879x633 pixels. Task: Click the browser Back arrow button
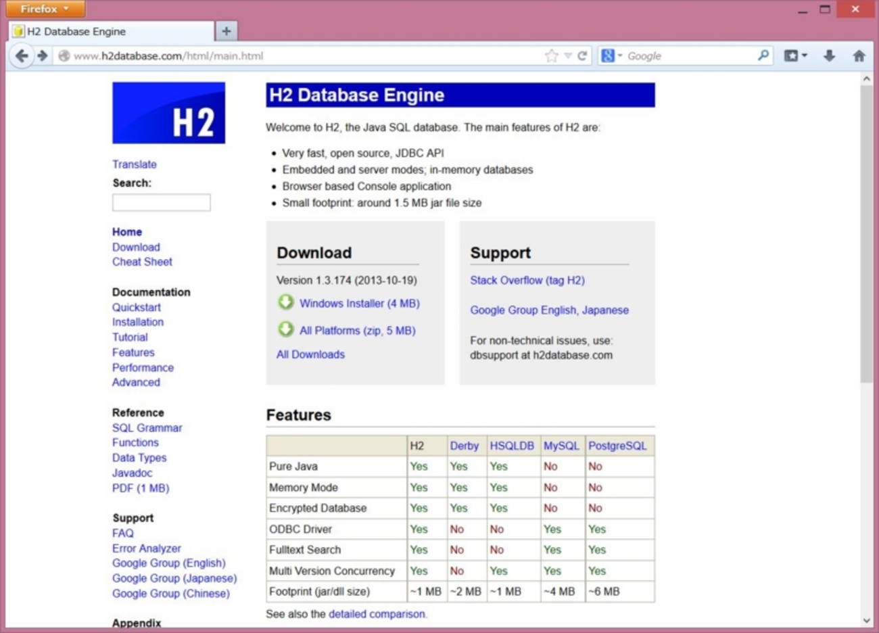22,56
